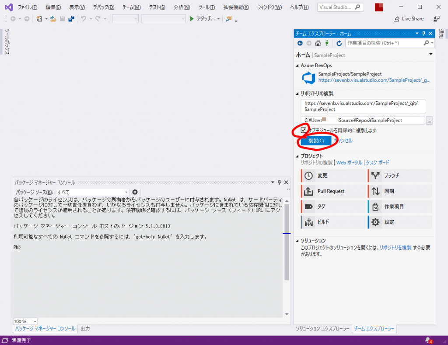The image size is (448, 345).
Task: Click the Open File toolbar icon
Action: point(53,19)
